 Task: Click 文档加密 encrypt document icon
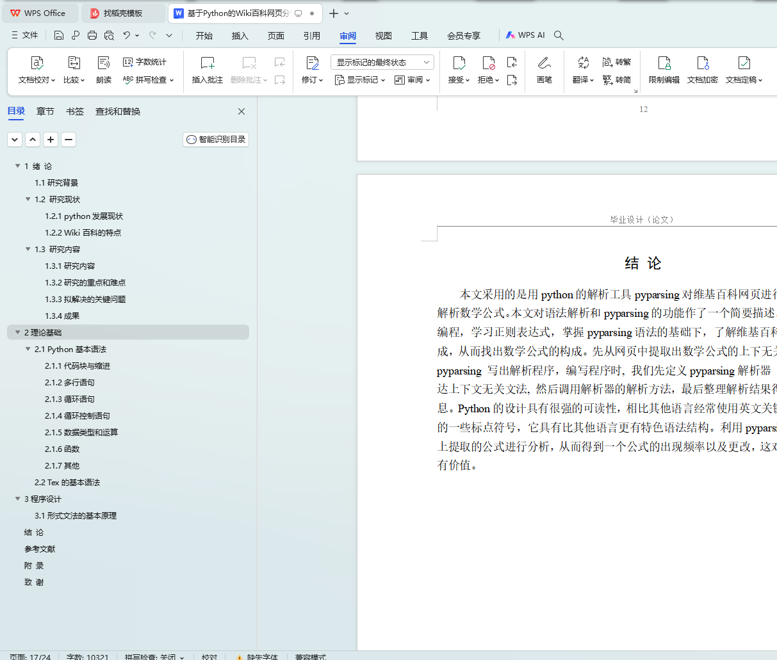tap(703, 63)
